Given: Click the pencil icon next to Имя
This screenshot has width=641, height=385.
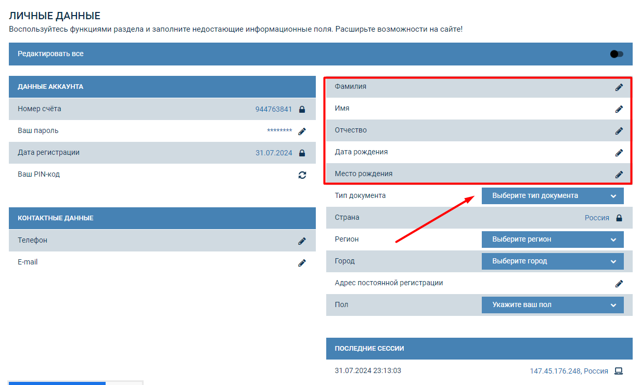Looking at the screenshot, I should point(619,109).
